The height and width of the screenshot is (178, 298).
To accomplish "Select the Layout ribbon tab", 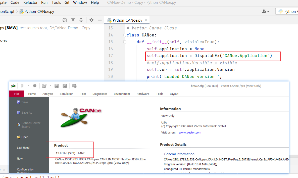I will (174, 94).
